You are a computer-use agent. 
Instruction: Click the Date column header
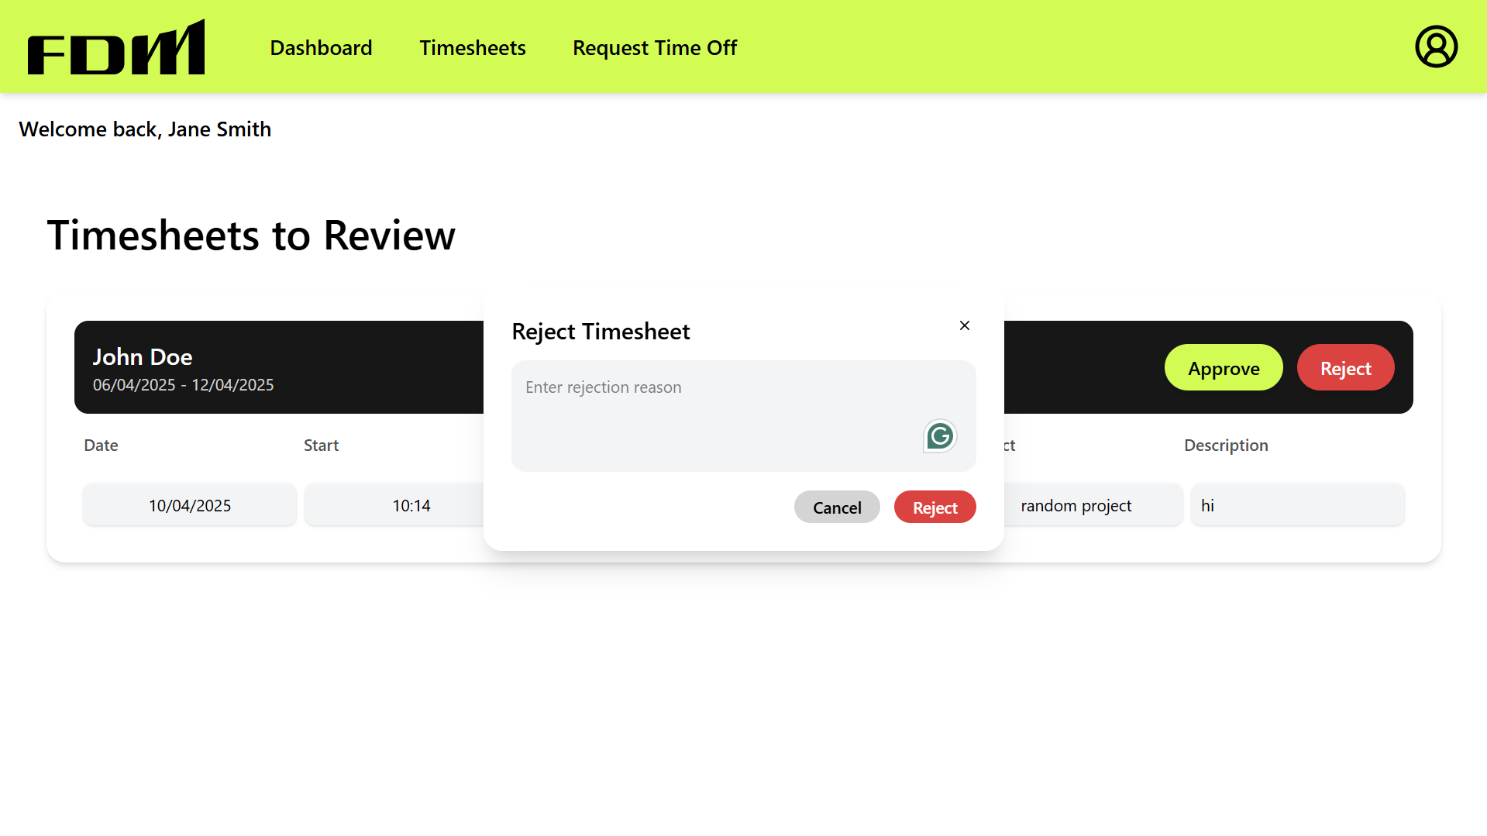101,446
